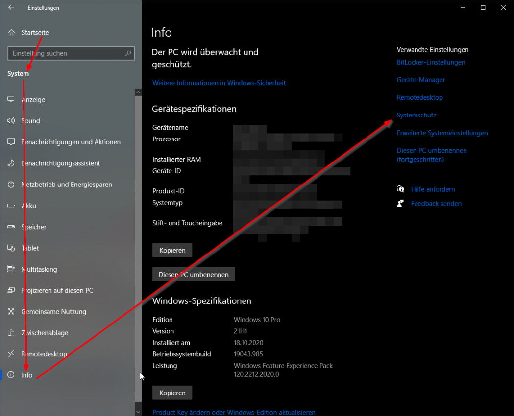Select the Benachrichtigungsassistent moon icon
This screenshot has width=514, height=416.
coord(11,163)
